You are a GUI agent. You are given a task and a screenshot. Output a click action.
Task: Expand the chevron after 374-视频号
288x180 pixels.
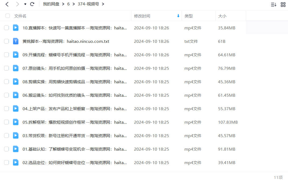pyautogui.click(x=103, y=4)
